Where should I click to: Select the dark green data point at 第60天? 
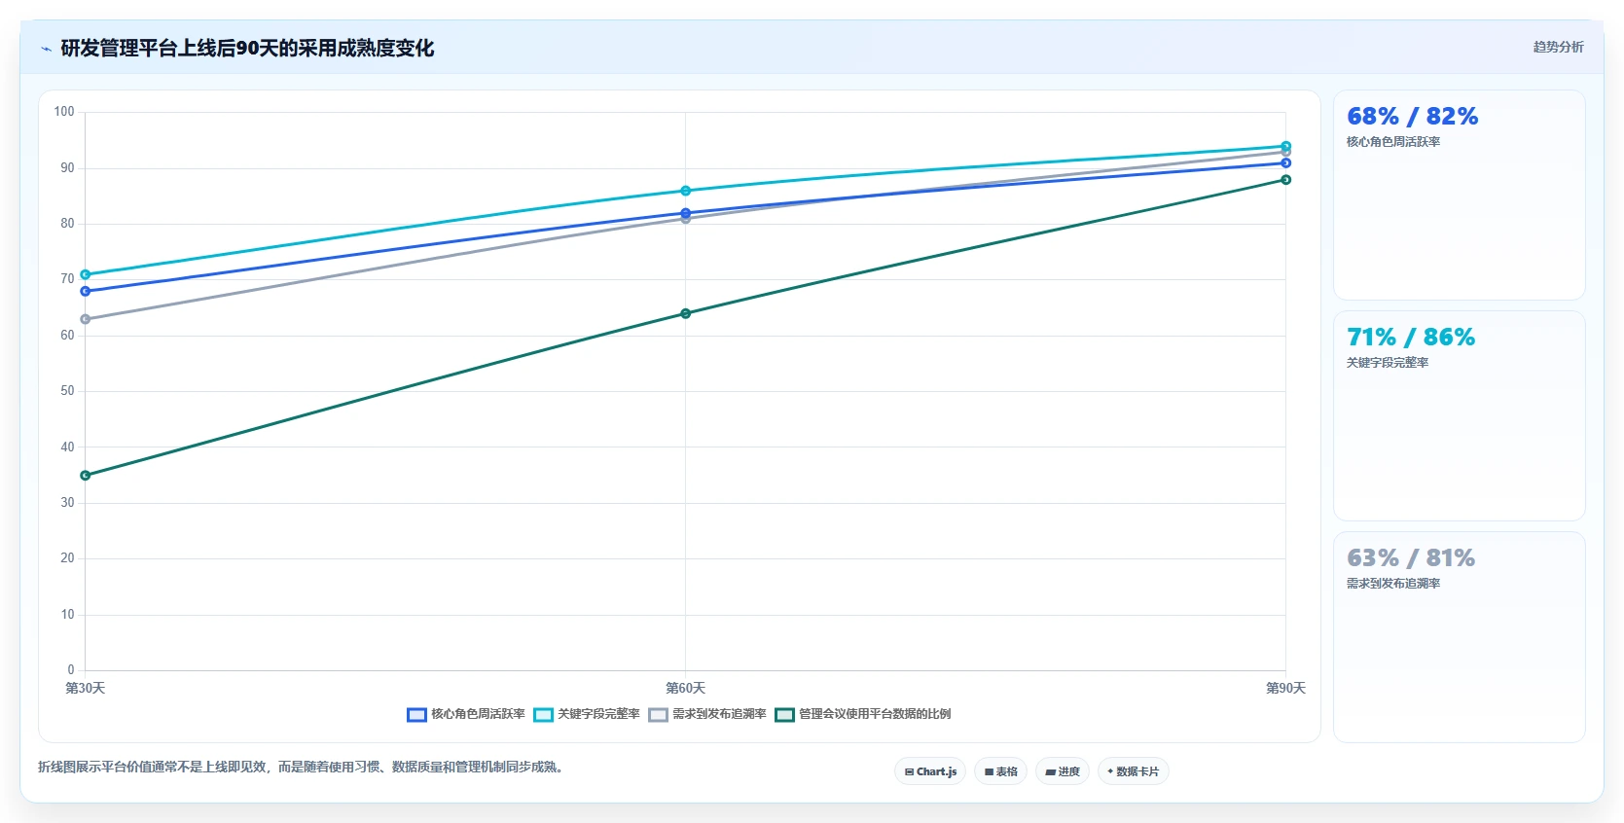coord(686,313)
